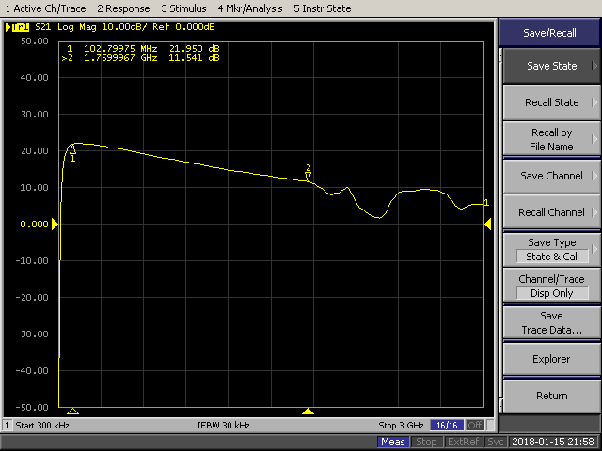
Task: Open the Mkr/Analysis menu
Action: (x=250, y=8)
